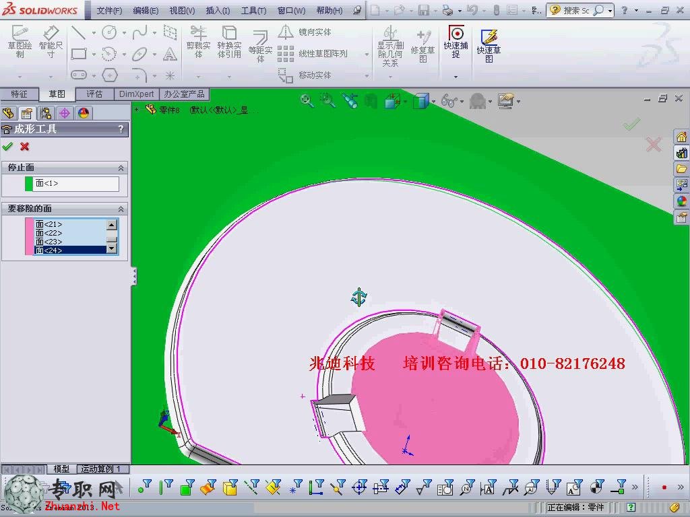Switch to the 评估 tab
The height and width of the screenshot is (517, 690).
tap(94, 94)
